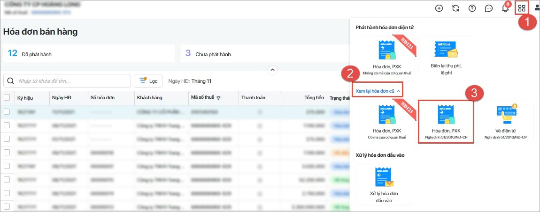Collapse the summary panel chevron
The width and height of the screenshot is (540, 212).
[272, 70]
